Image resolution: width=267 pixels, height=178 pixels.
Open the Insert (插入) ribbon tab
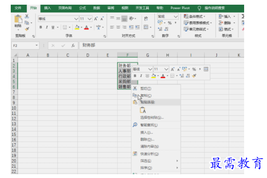(x=47, y=8)
